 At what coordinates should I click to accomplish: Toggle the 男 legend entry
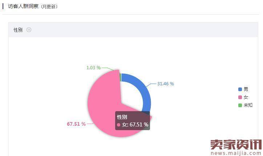tap(243, 89)
